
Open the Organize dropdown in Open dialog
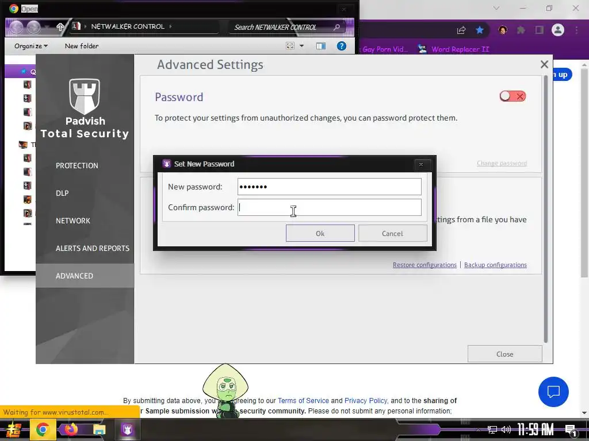pos(31,46)
